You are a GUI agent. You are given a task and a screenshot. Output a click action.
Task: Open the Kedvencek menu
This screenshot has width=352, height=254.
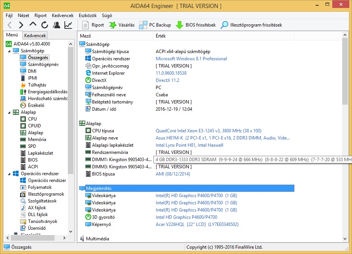(x=63, y=16)
